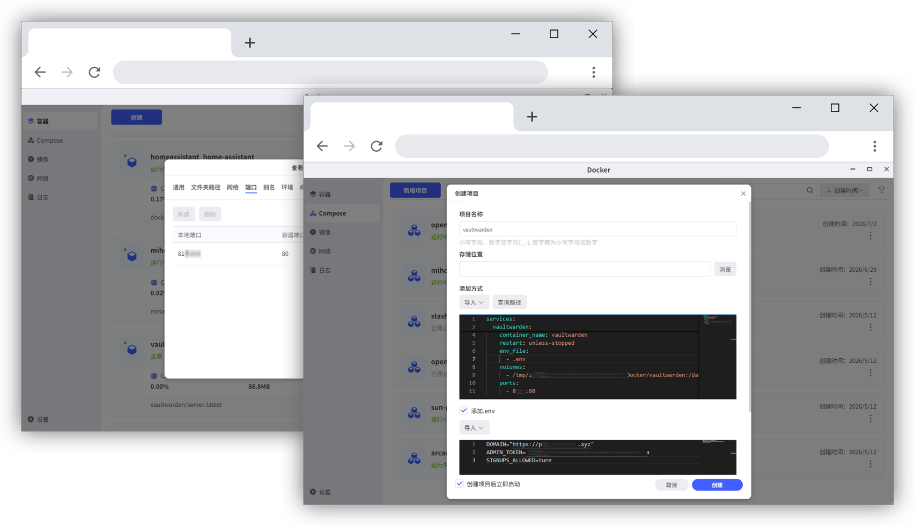Click the front browser's address bar
Image resolution: width=915 pixels, height=526 pixels.
point(612,146)
